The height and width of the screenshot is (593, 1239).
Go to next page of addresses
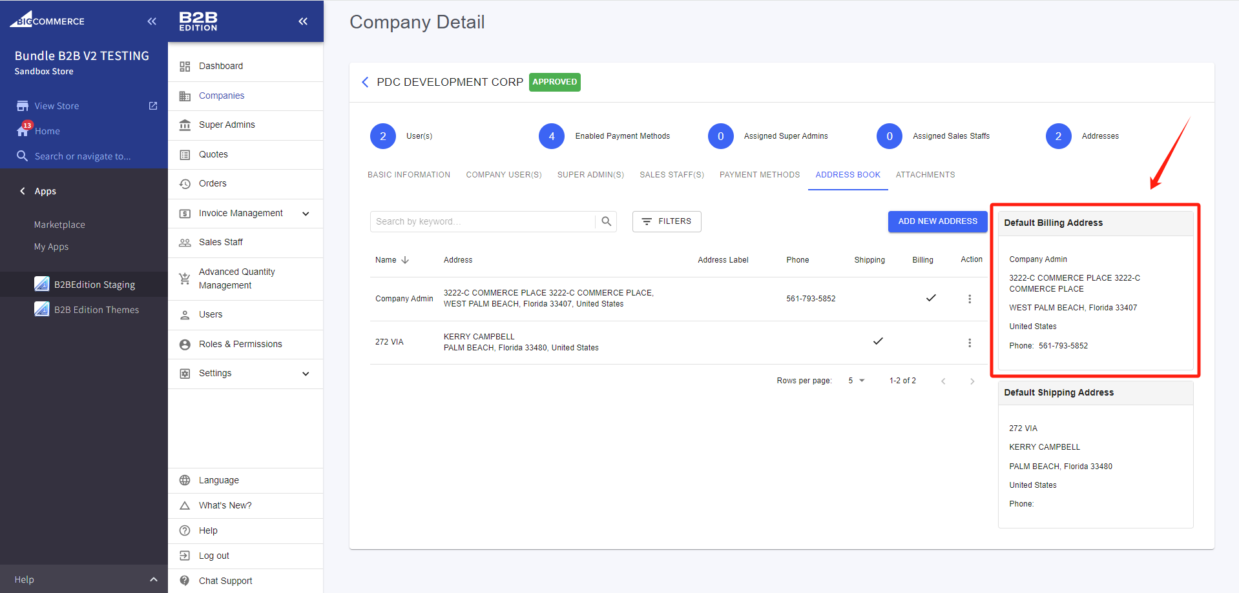point(972,381)
